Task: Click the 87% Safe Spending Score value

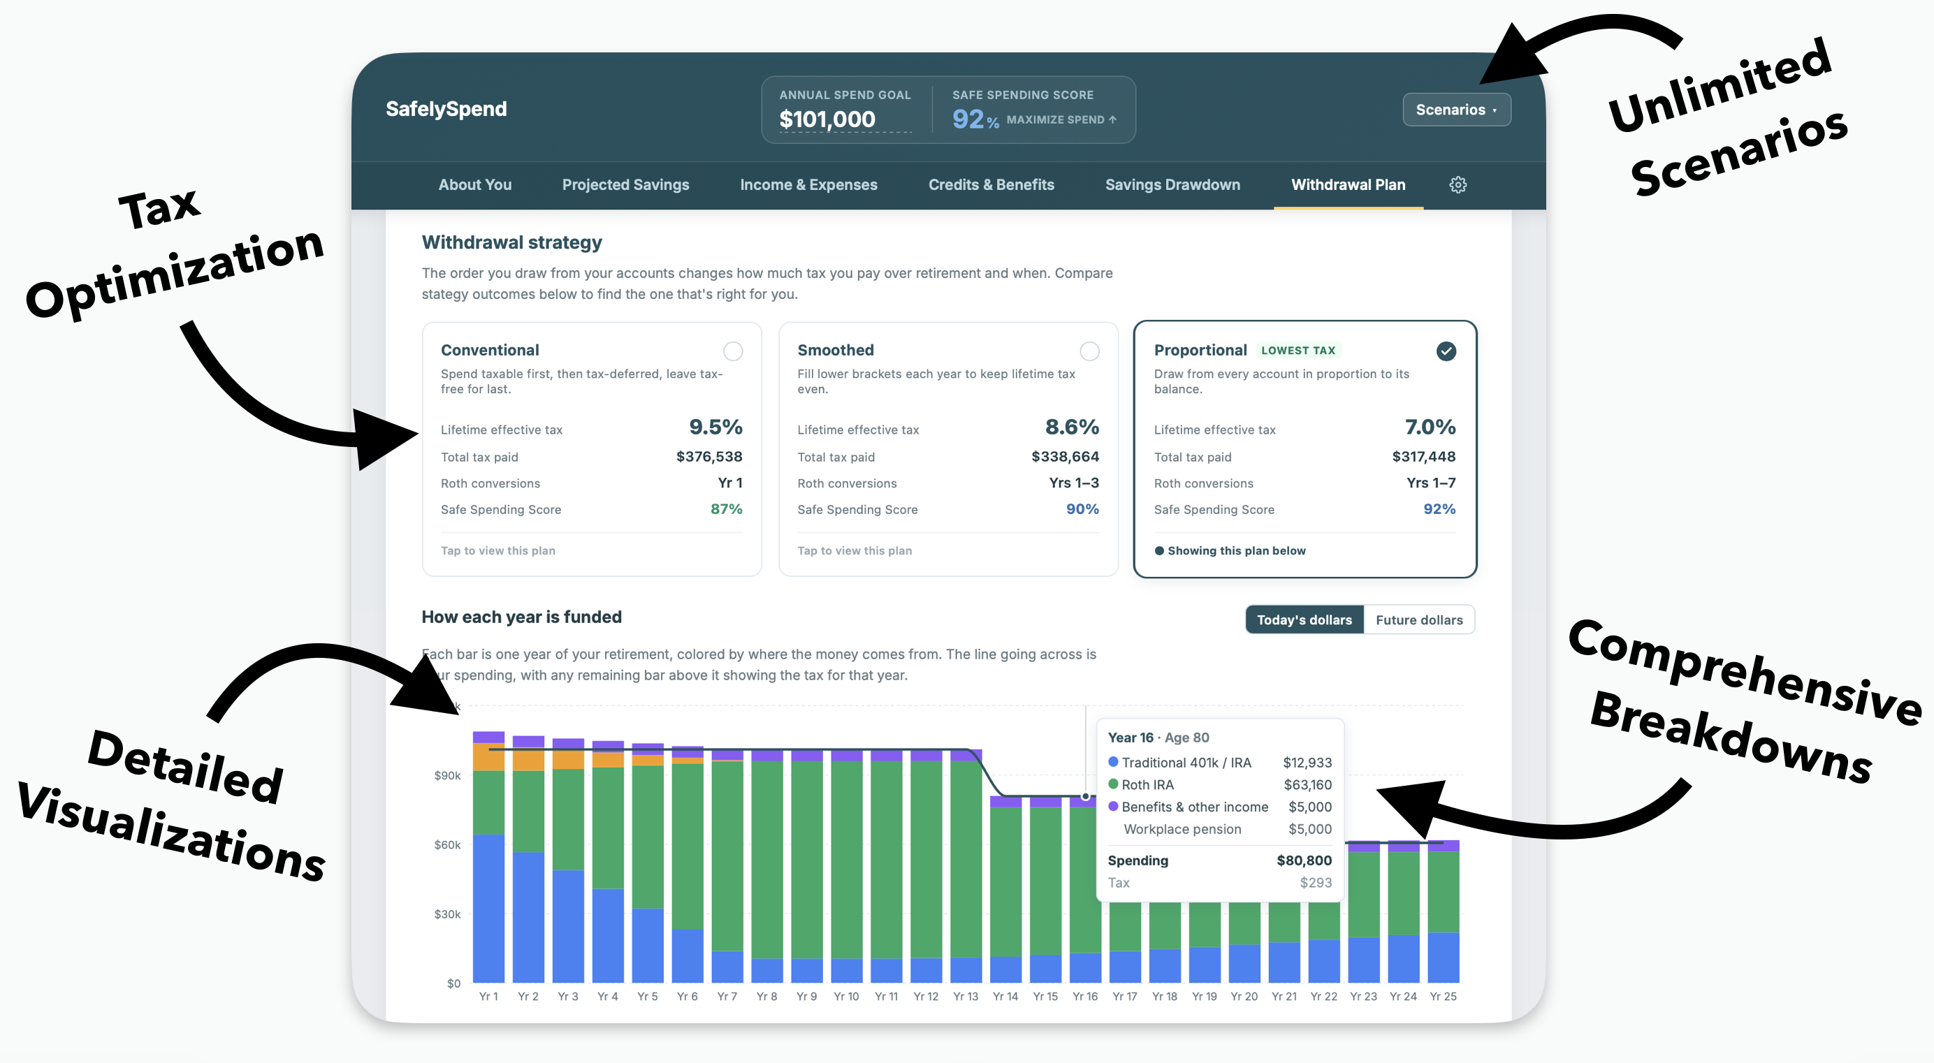Action: point(726,509)
